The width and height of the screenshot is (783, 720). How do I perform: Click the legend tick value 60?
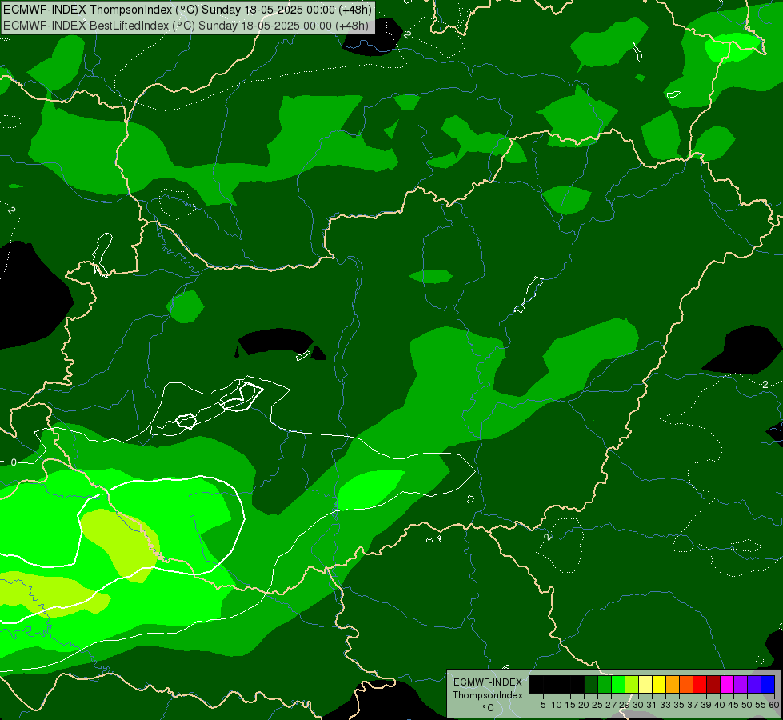click(x=774, y=705)
